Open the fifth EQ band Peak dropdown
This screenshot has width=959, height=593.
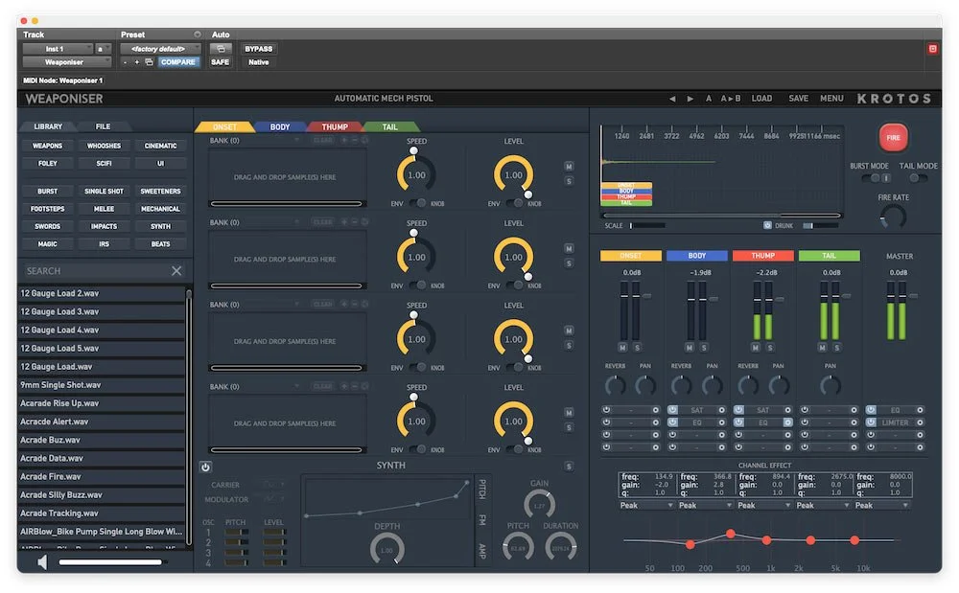pos(881,506)
